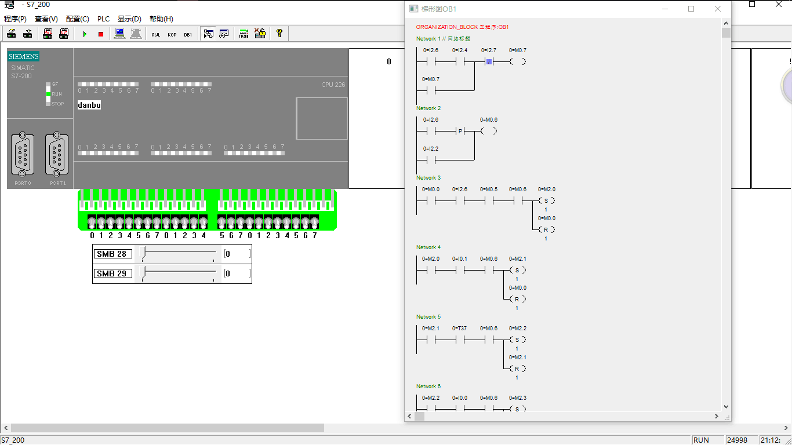Open the DB1 data block editor
Screen dimensions: 792x445
[x=188, y=34]
